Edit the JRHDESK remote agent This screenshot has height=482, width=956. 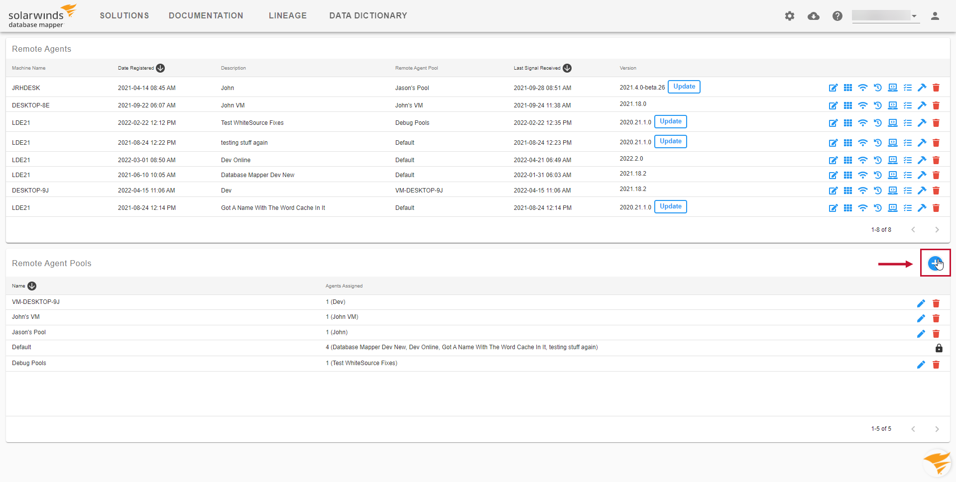[833, 88]
